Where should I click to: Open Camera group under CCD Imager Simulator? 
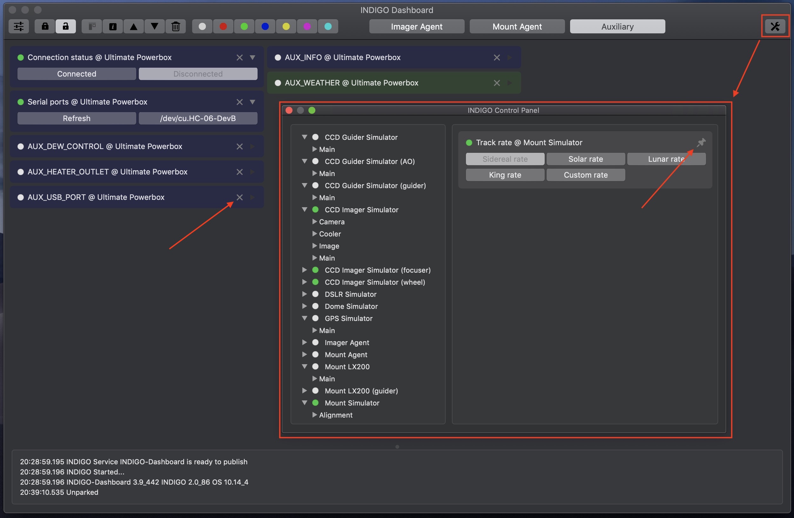314,221
